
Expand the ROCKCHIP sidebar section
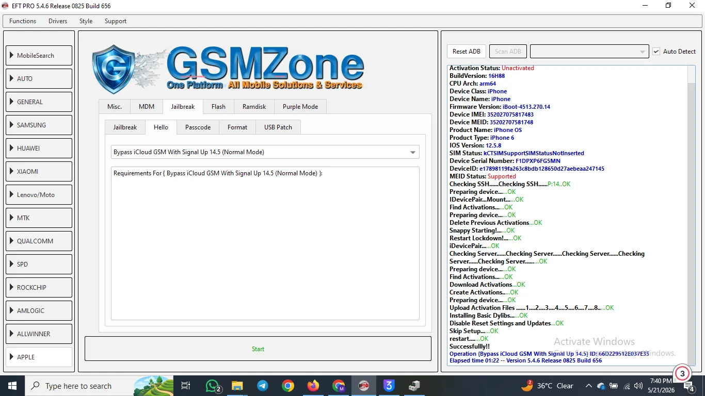[39, 288]
